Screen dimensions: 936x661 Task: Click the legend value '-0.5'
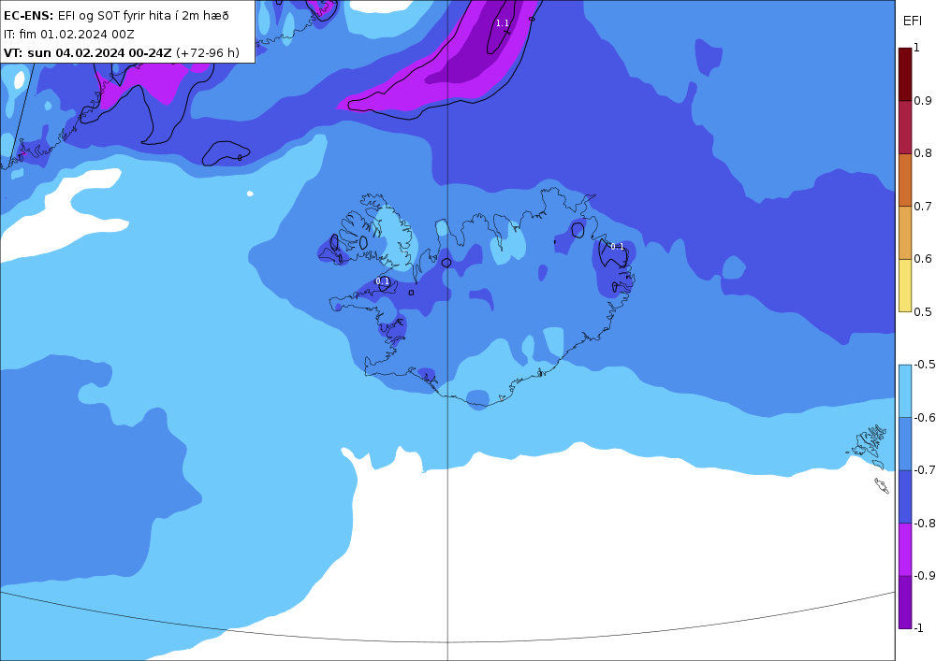[925, 365]
